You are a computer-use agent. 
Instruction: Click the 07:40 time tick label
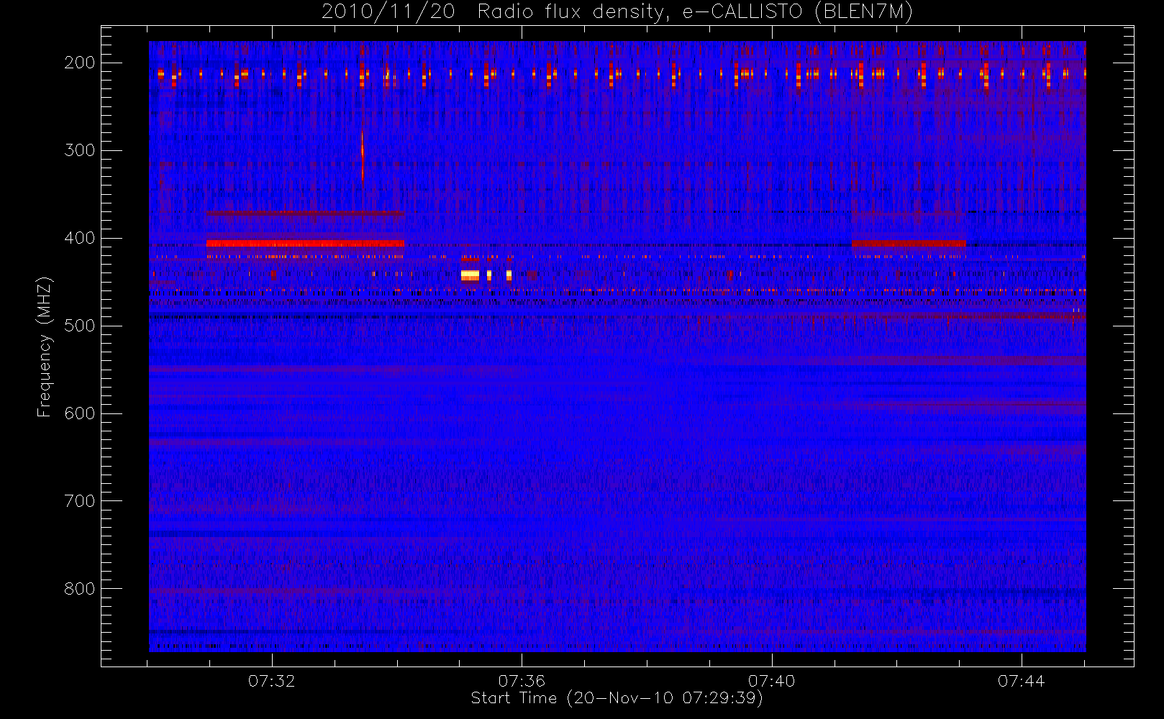(771, 681)
